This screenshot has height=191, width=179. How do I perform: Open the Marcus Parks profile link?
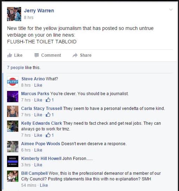pos(35,93)
